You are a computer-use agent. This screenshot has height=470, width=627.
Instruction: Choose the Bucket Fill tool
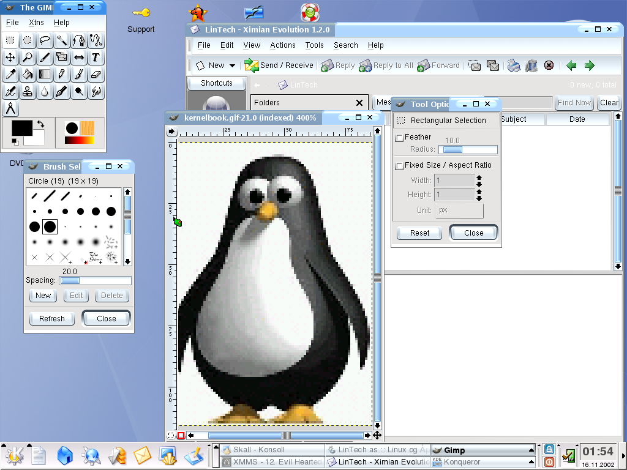27,75
